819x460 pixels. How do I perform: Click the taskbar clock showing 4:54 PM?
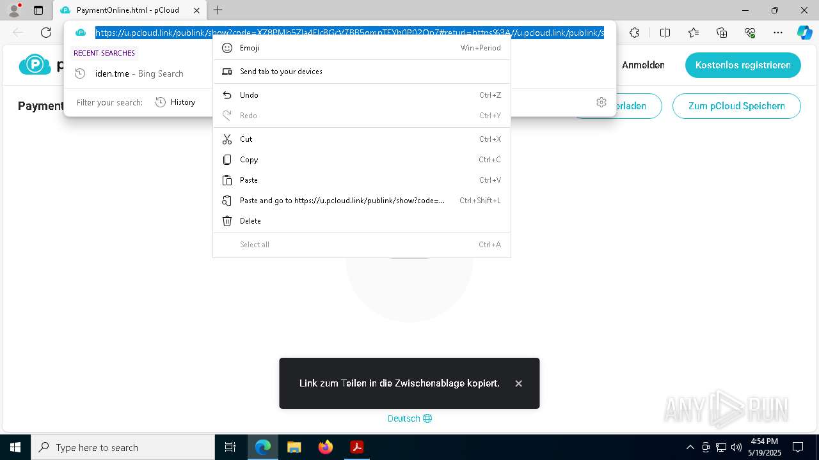pyautogui.click(x=765, y=447)
